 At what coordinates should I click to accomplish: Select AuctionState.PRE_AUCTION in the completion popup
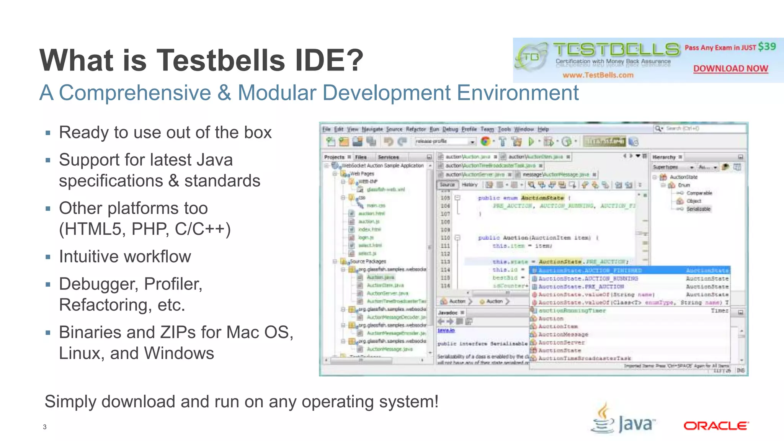578,286
